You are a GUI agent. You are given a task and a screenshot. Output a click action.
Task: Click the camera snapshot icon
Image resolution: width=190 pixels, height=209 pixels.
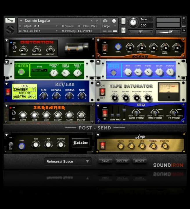(105, 21)
